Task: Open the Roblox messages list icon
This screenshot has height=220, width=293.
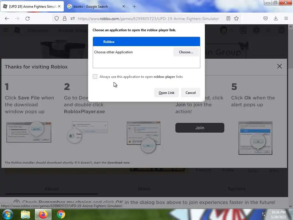Action: [243, 30]
